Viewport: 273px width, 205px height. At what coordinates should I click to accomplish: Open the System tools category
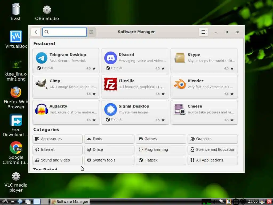109,160
